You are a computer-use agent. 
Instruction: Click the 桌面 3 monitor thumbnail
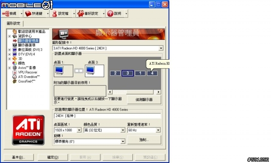94,71
